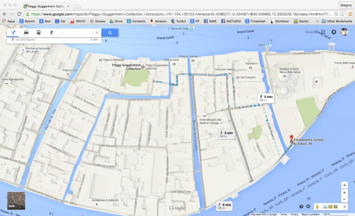Open the Cal bookmark
355x216 pixels.
[x=60, y=21]
